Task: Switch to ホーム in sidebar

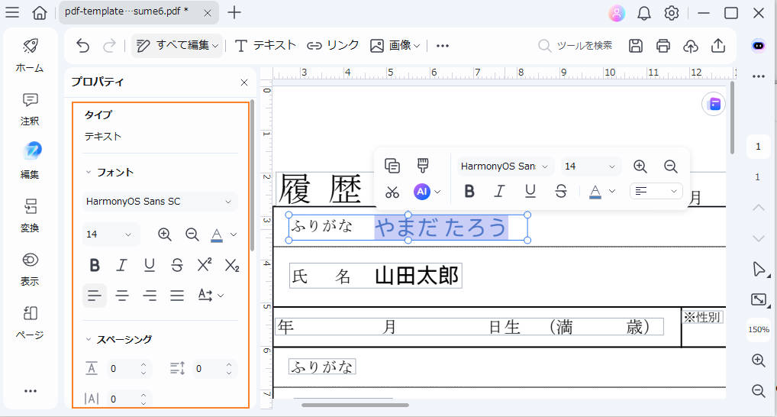Action: tap(30, 55)
